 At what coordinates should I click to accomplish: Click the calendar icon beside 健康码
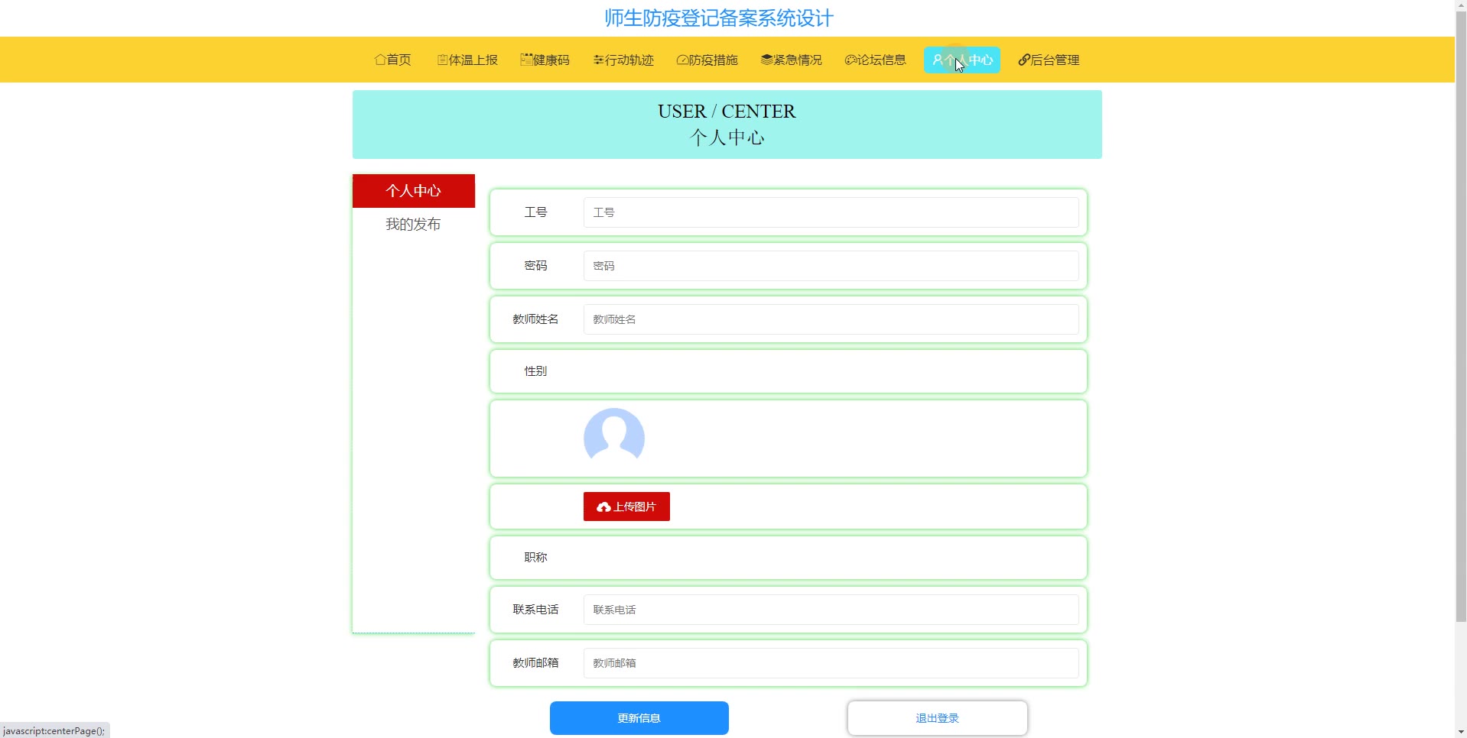(x=526, y=60)
